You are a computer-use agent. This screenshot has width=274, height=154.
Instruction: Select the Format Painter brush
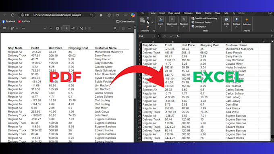click(148, 26)
